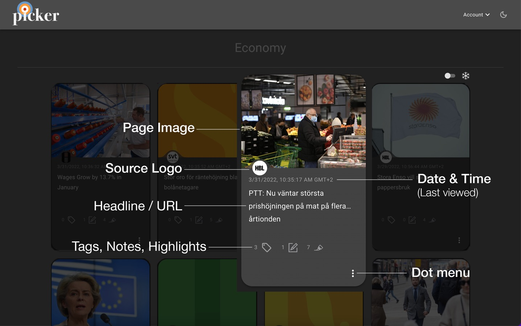
Task: Click the snowflake icon
Action: pyautogui.click(x=465, y=76)
